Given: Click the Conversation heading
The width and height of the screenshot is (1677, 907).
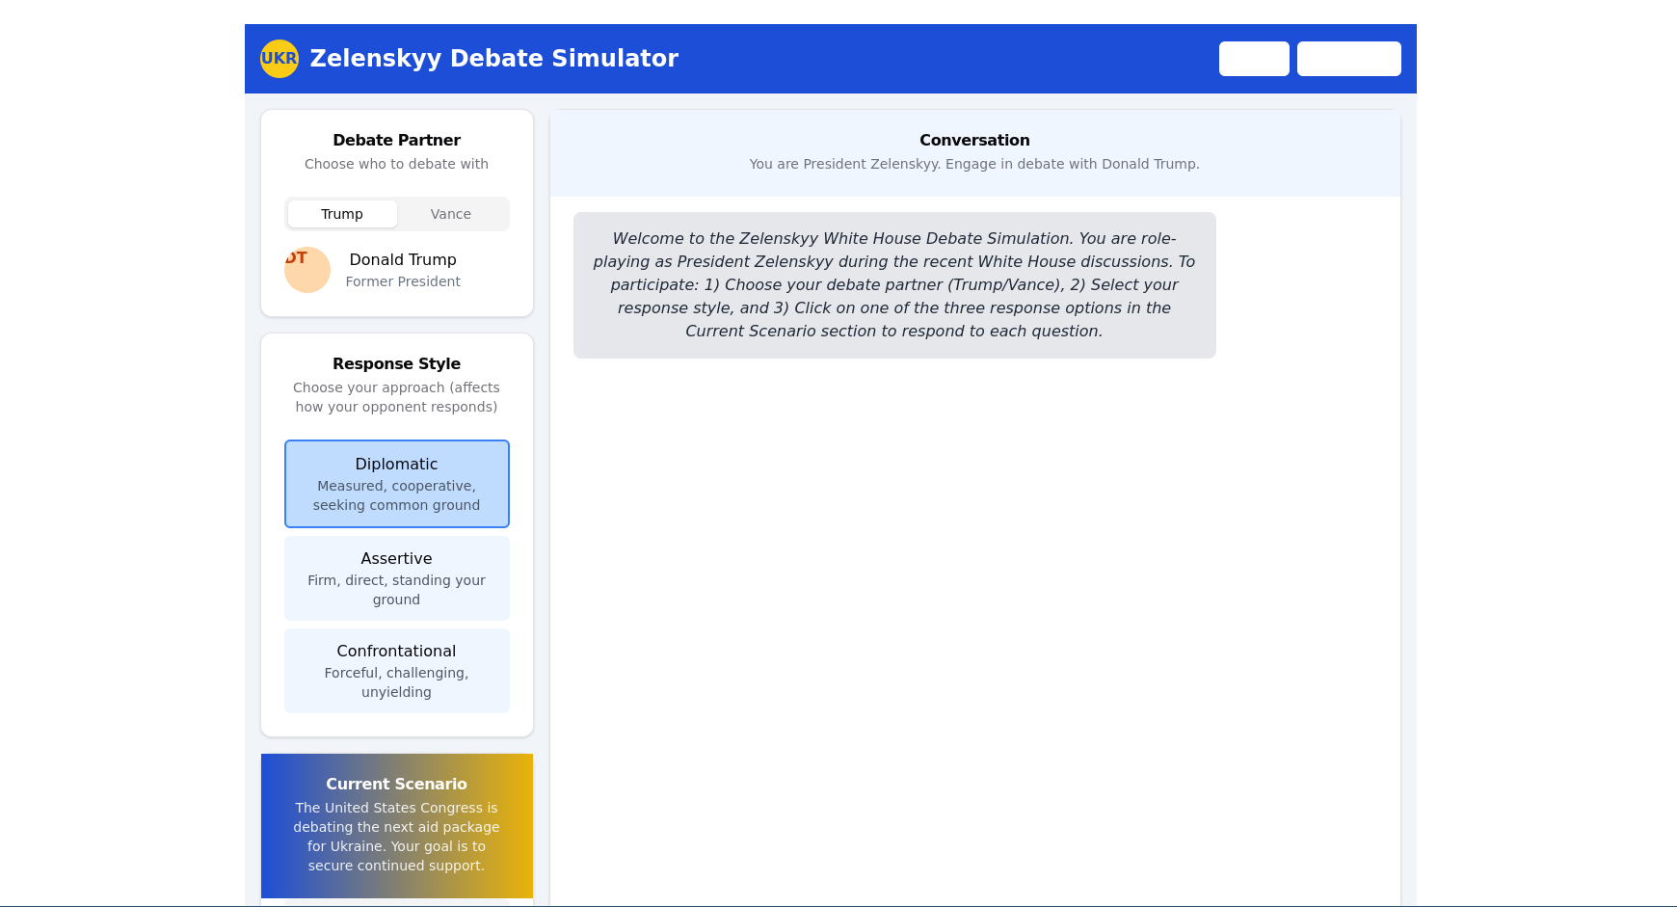Looking at the screenshot, I should [974, 141].
